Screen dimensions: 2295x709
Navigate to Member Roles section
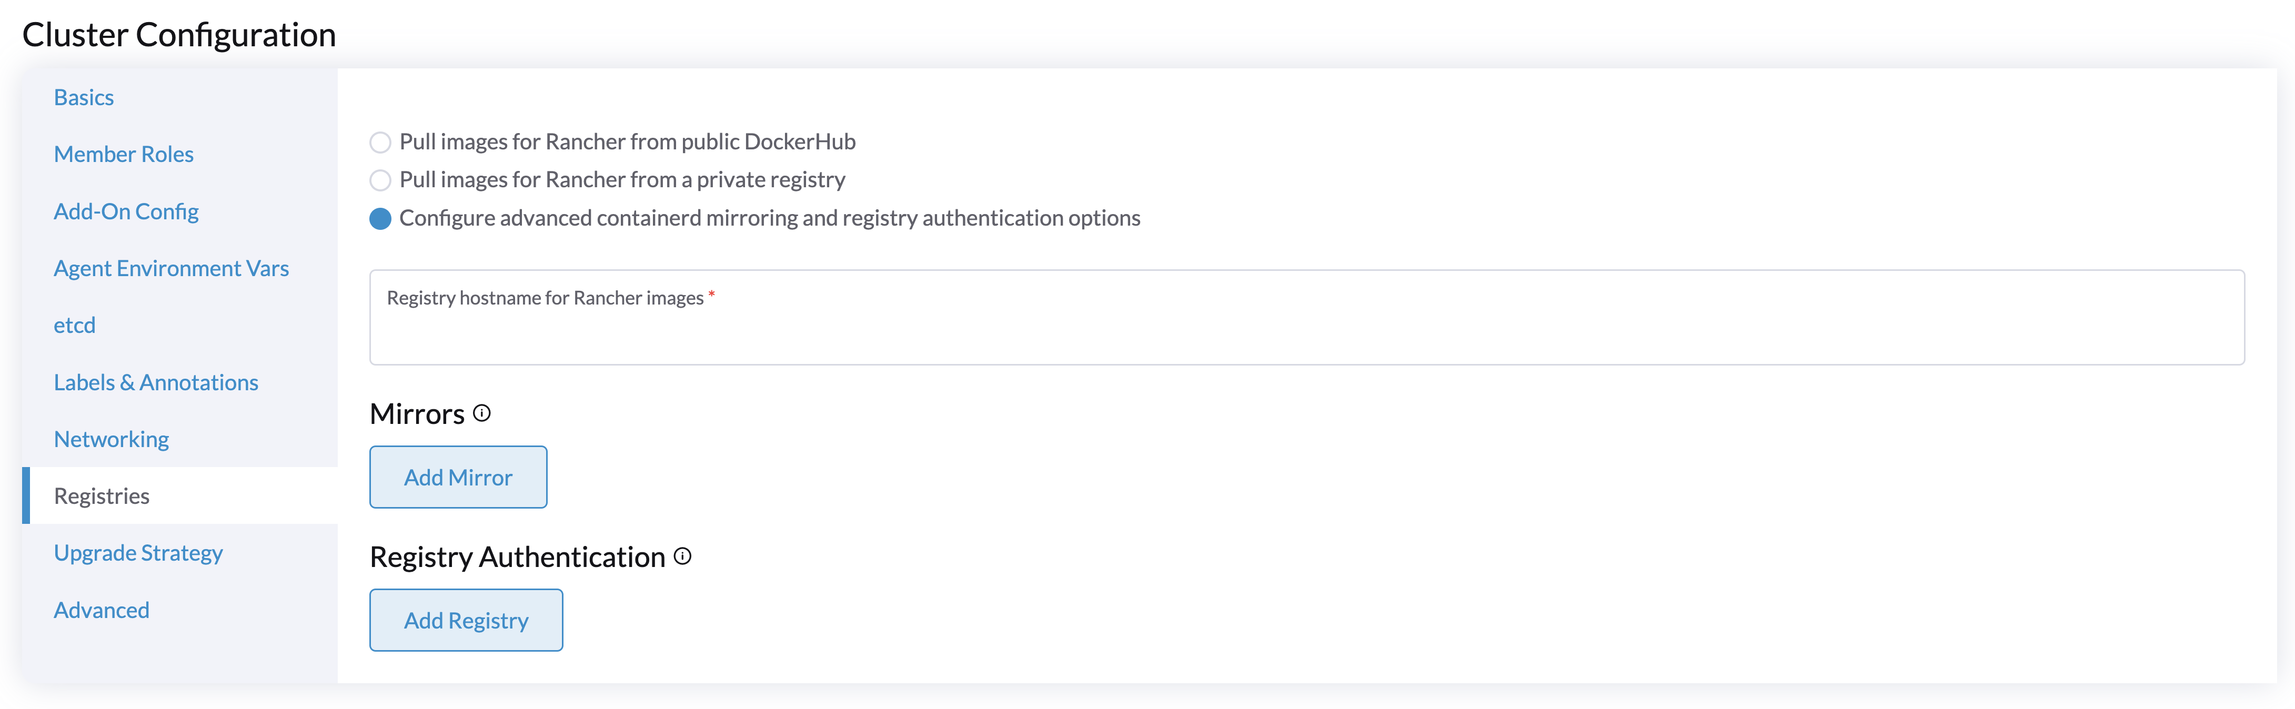(124, 152)
